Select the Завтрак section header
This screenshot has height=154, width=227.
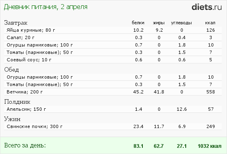click(x=16, y=23)
